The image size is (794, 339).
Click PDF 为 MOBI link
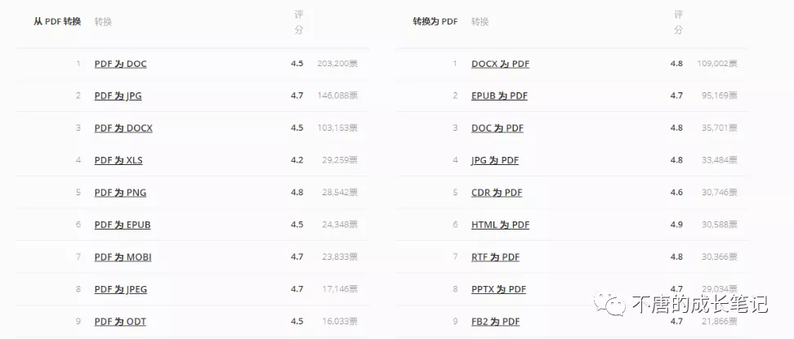tap(123, 257)
